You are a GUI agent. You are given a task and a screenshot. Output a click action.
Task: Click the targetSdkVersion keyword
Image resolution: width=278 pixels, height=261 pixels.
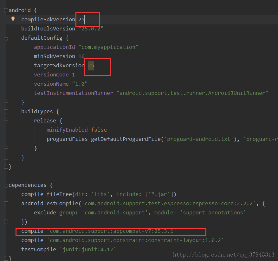[x=59, y=65]
